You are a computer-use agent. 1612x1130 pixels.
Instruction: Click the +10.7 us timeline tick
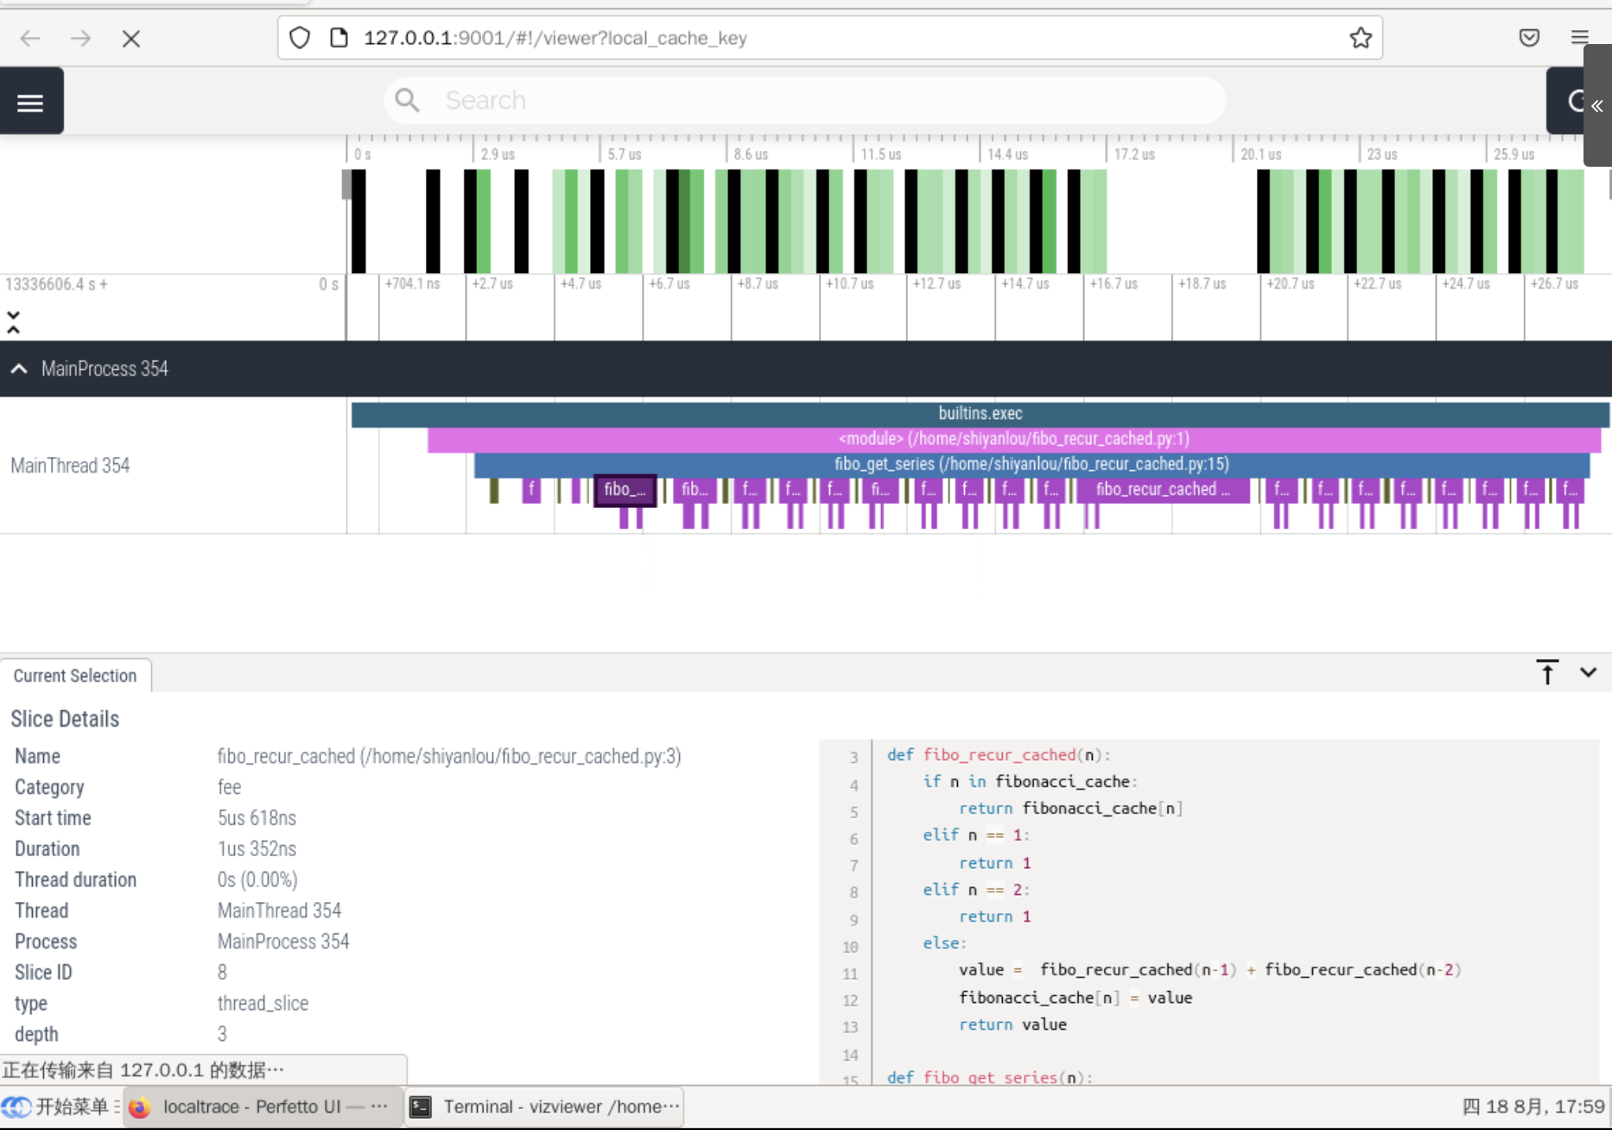[850, 284]
